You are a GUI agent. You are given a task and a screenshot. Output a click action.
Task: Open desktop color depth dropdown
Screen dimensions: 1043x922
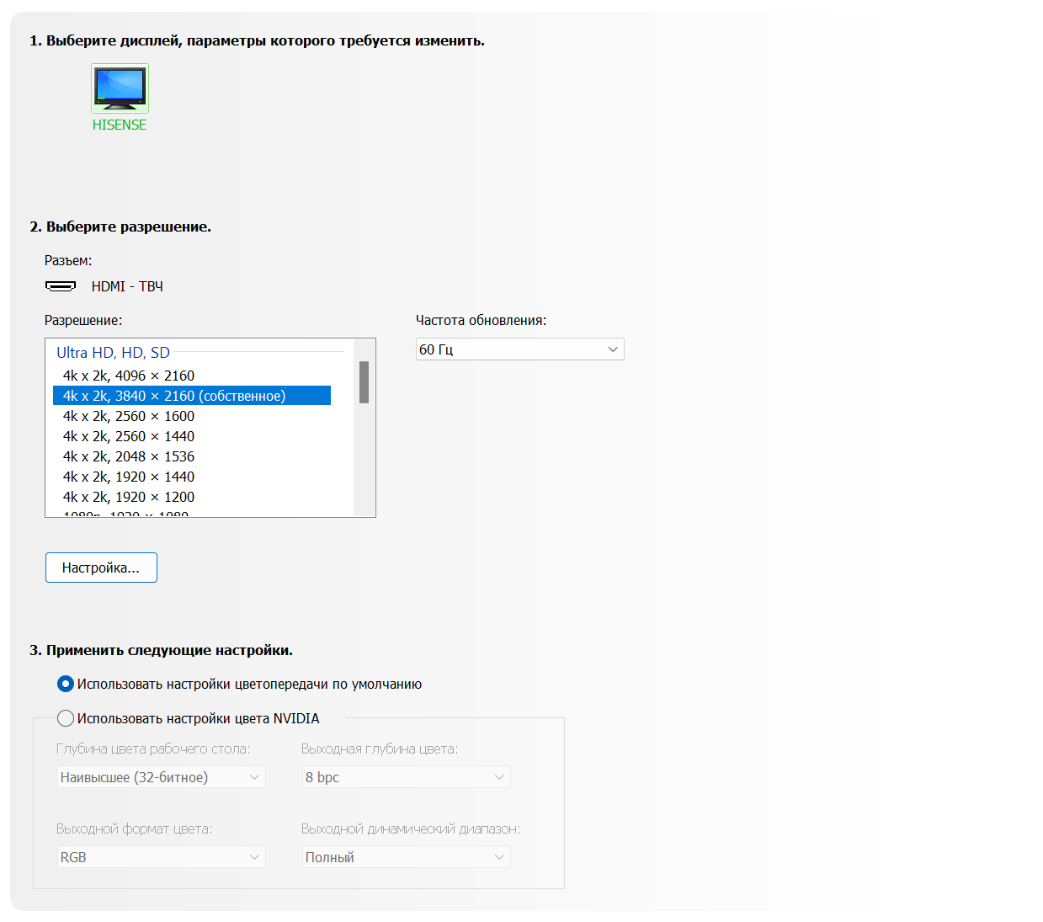161,777
